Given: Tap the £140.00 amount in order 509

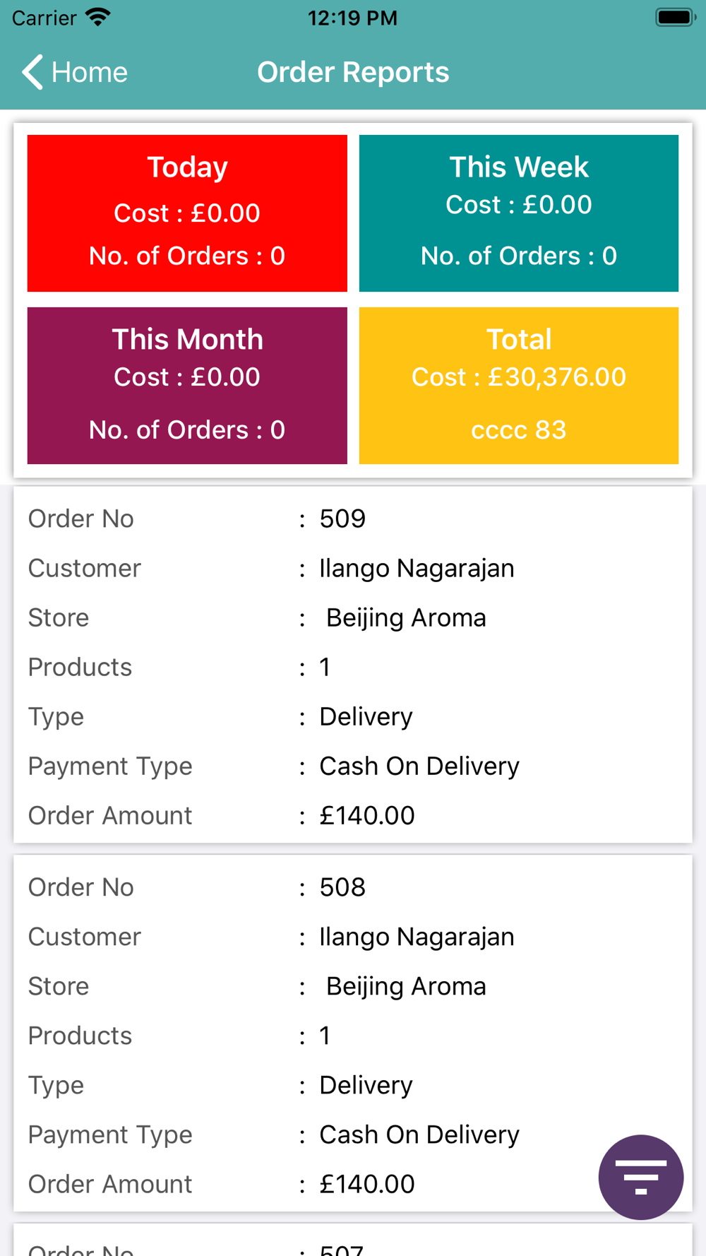Looking at the screenshot, I should (x=367, y=815).
